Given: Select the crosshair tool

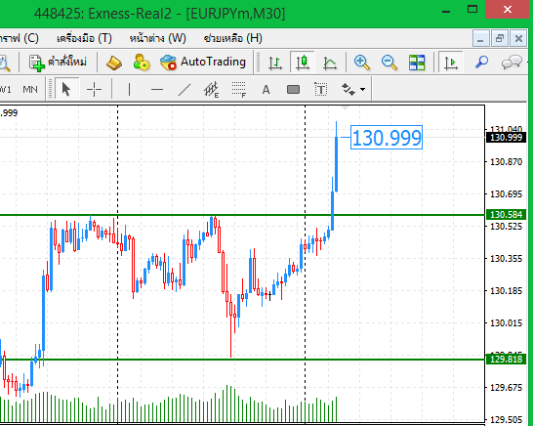Looking at the screenshot, I should click(94, 90).
